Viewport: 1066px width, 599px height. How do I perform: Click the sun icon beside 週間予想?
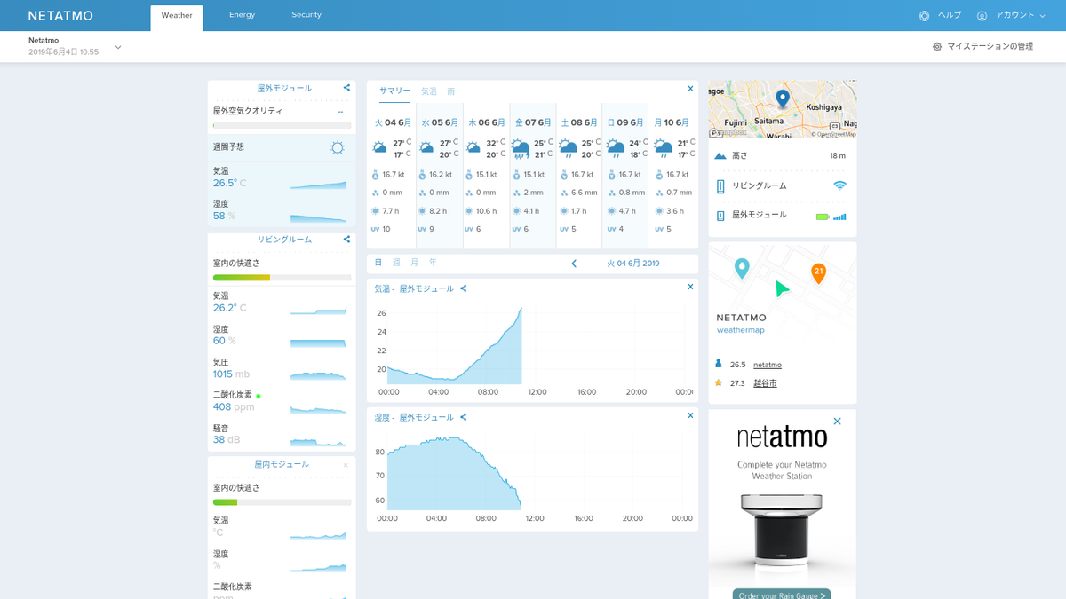tap(338, 147)
